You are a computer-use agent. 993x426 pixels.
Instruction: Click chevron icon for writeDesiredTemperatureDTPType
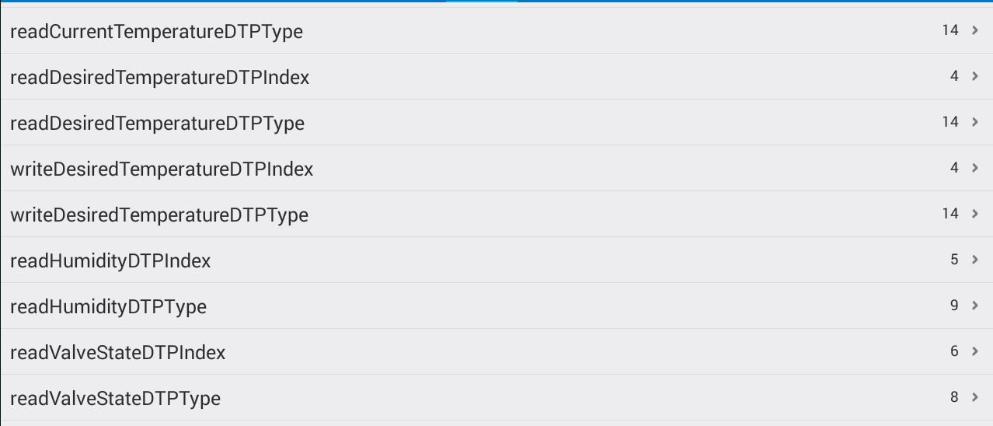[975, 214]
